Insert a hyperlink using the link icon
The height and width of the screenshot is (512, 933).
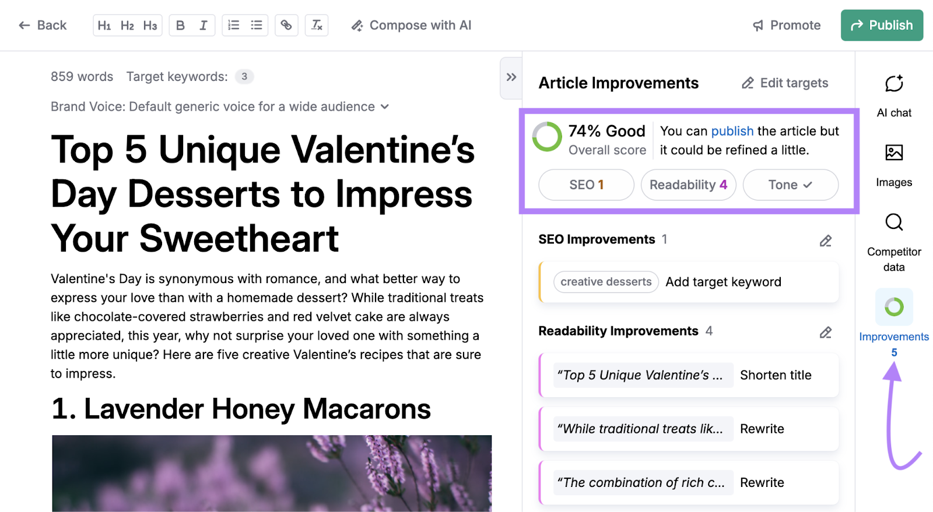pos(286,25)
